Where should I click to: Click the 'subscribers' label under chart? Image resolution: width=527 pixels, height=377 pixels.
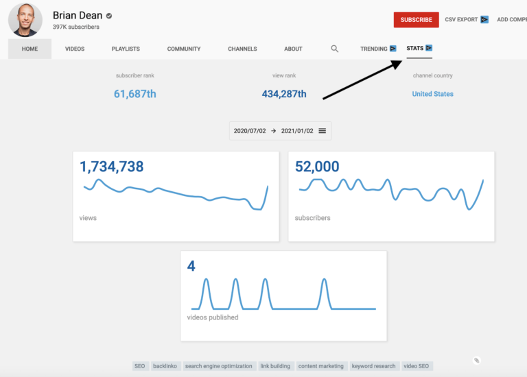coord(313,218)
